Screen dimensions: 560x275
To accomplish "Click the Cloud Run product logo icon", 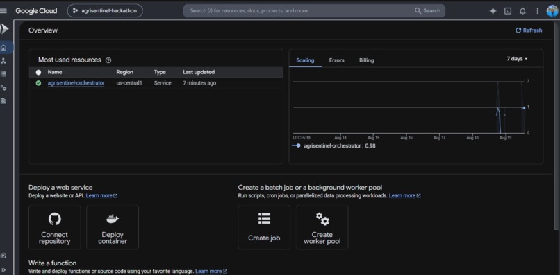I will (4, 29).
